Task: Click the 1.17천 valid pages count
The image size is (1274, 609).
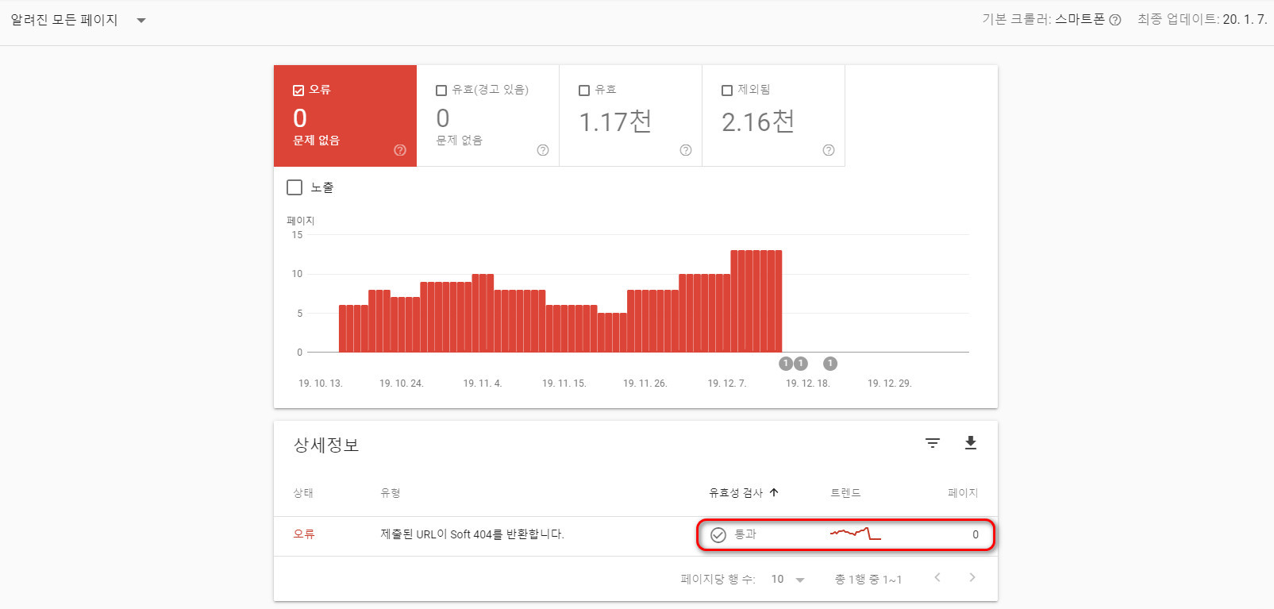Action: point(615,121)
